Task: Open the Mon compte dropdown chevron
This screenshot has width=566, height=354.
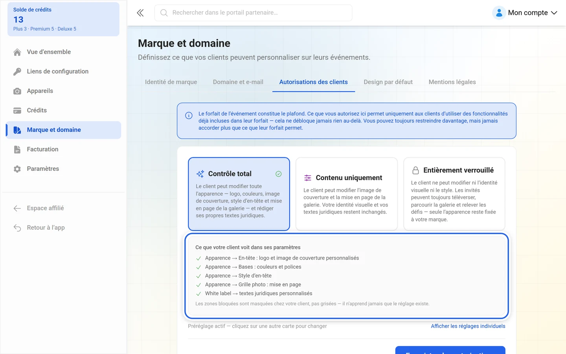Action: pos(554,13)
